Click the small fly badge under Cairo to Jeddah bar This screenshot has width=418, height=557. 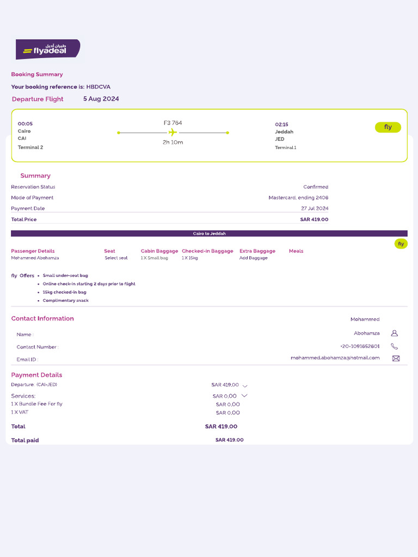click(401, 244)
